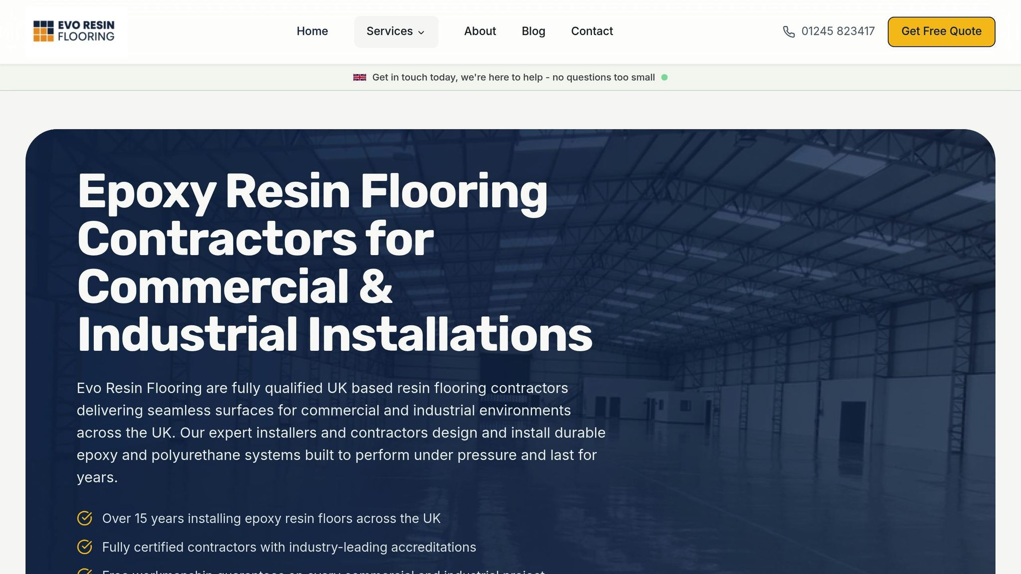The height and width of the screenshot is (574, 1021).
Task: Click the checkmark icon beside 'Fully certified contractors'
Action: point(85,547)
